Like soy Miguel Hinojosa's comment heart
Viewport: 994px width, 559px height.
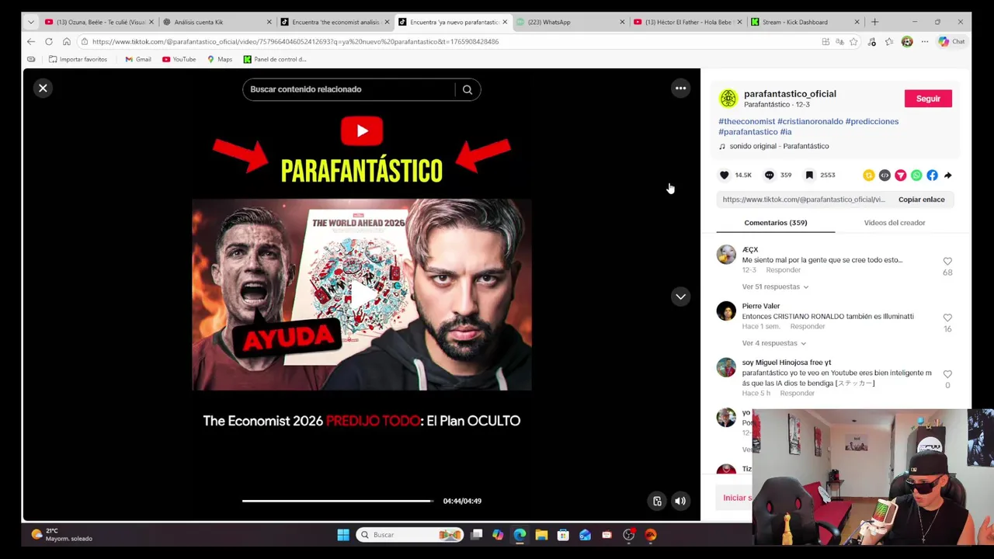click(x=947, y=374)
